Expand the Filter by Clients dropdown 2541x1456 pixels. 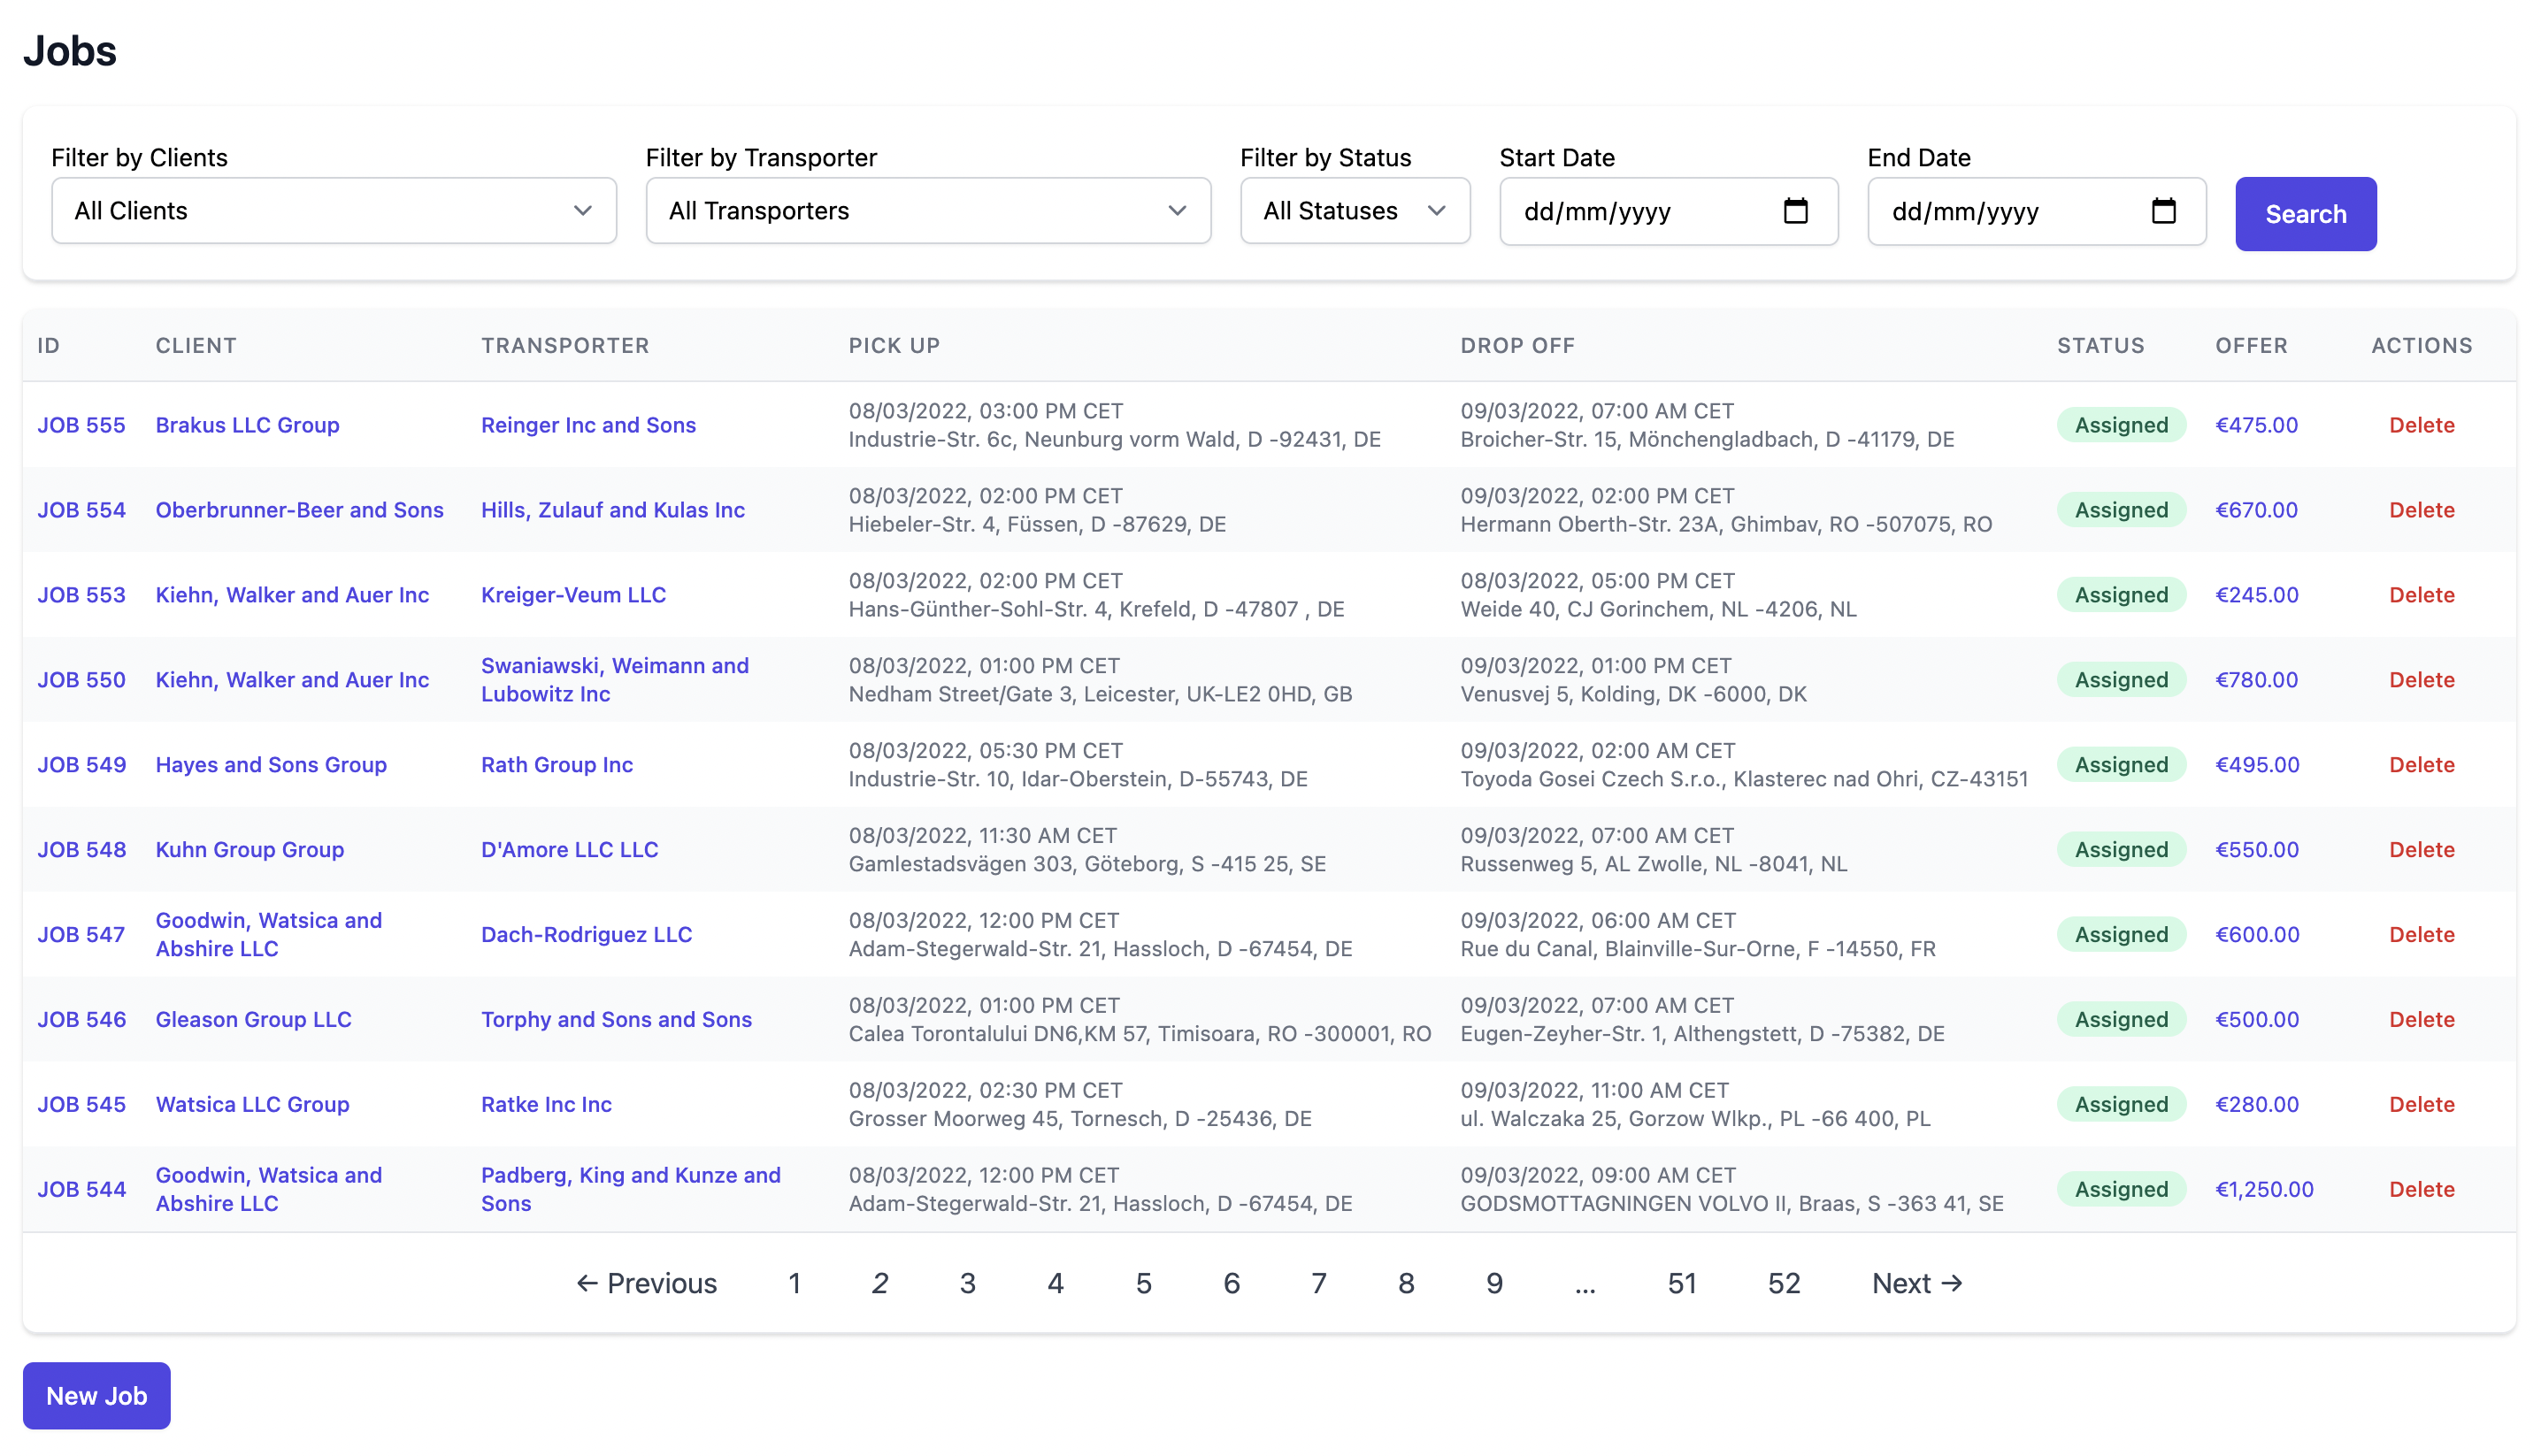pyautogui.click(x=333, y=211)
